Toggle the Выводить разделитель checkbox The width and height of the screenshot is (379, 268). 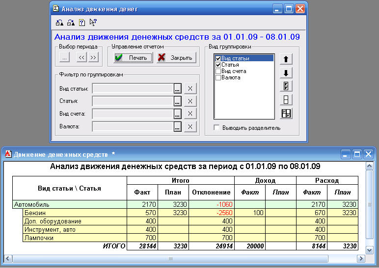click(x=217, y=128)
